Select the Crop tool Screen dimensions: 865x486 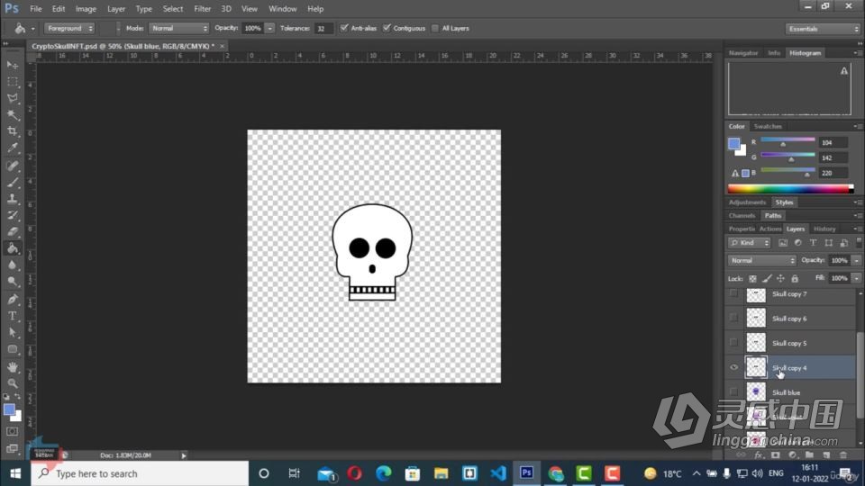12,131
